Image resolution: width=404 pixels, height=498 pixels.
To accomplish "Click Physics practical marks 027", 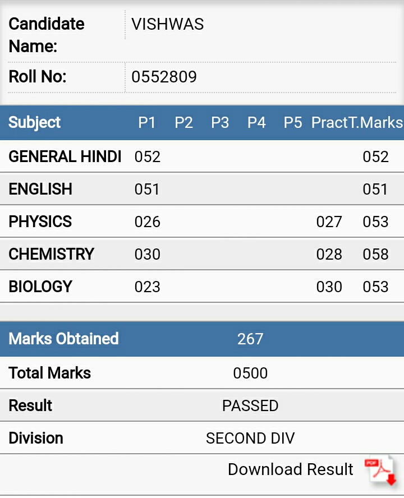I will [329, 222].
